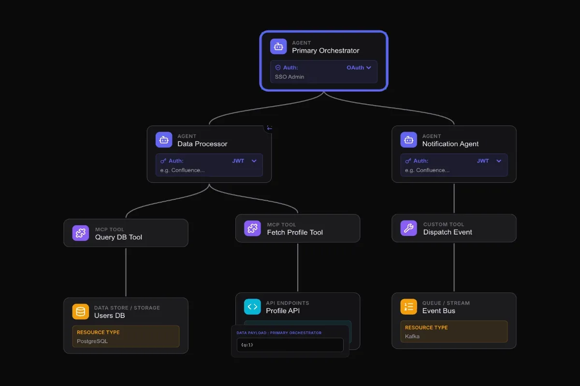Click the shield icon beside Primary Orchestrator's Auth
The height and width of the screenshot is (386, 580).
278,67
